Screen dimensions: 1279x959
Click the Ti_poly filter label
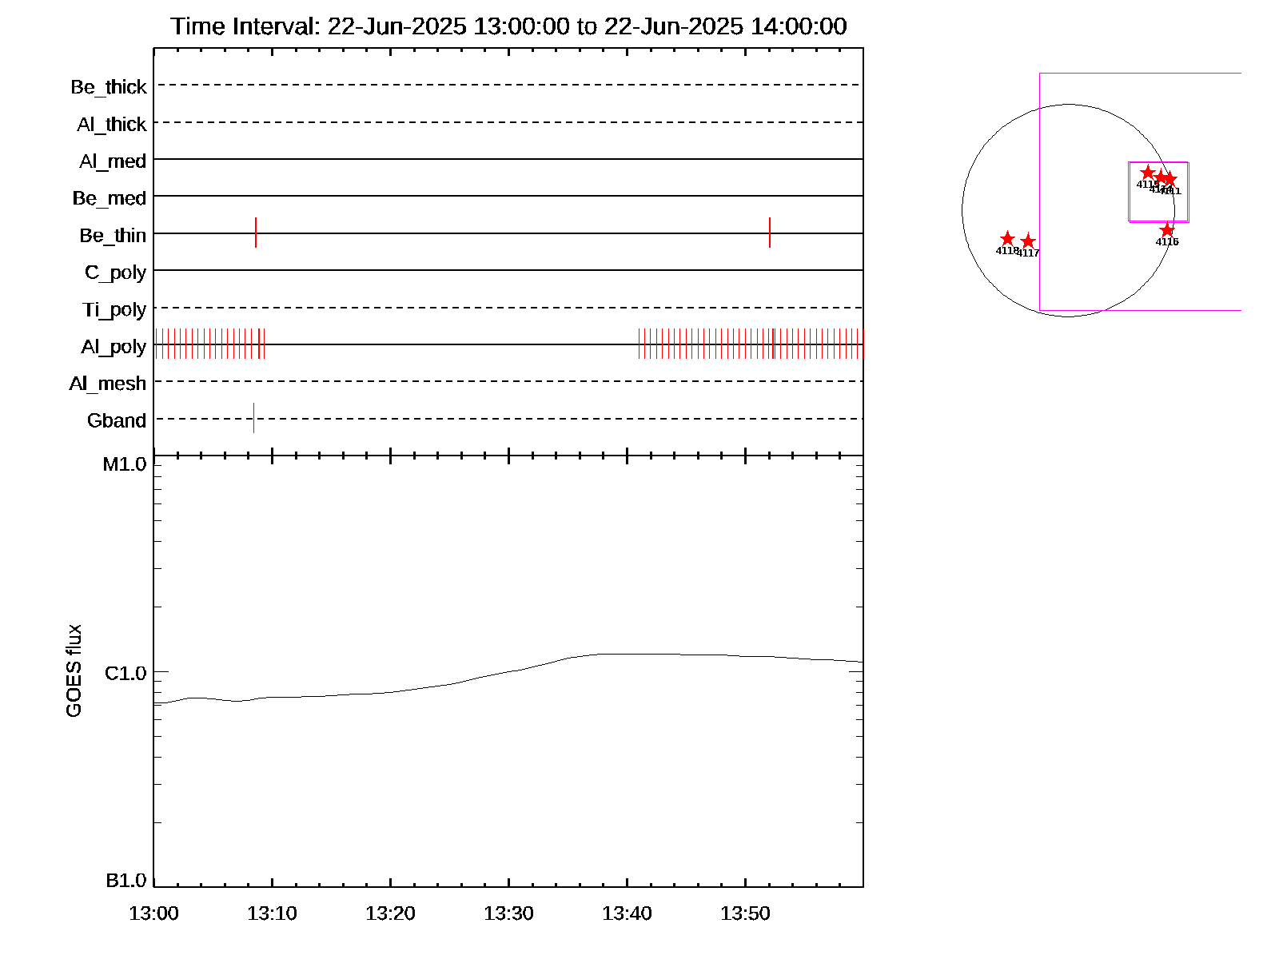114,309
